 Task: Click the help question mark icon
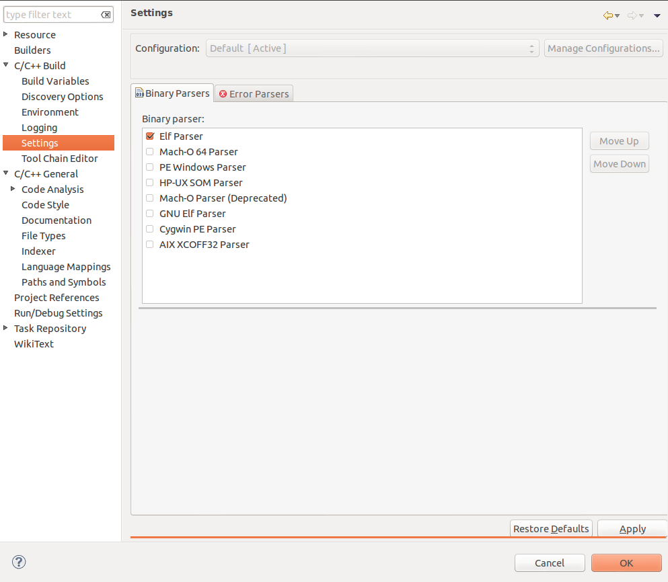tap(19, 562)
